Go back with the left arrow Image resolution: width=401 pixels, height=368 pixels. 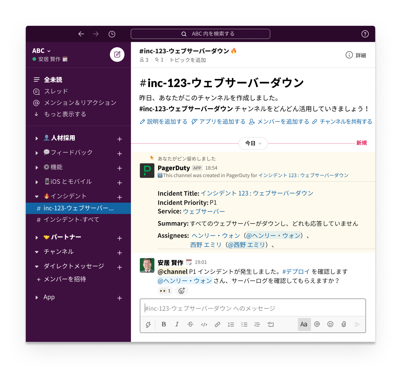[81, 34]
